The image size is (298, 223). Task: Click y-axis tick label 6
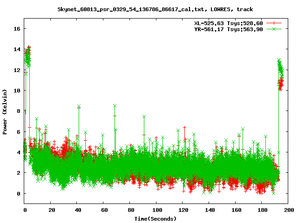pos(19,132)
